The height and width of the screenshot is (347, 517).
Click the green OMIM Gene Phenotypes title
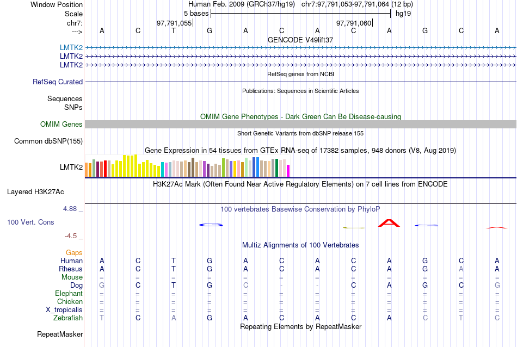[x=301, y=116]
